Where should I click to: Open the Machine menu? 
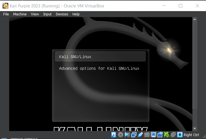pyautogui.click(x=20, y=14)
